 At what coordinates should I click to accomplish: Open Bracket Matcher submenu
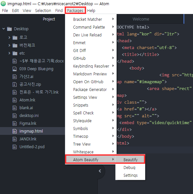tap(91, 19)
